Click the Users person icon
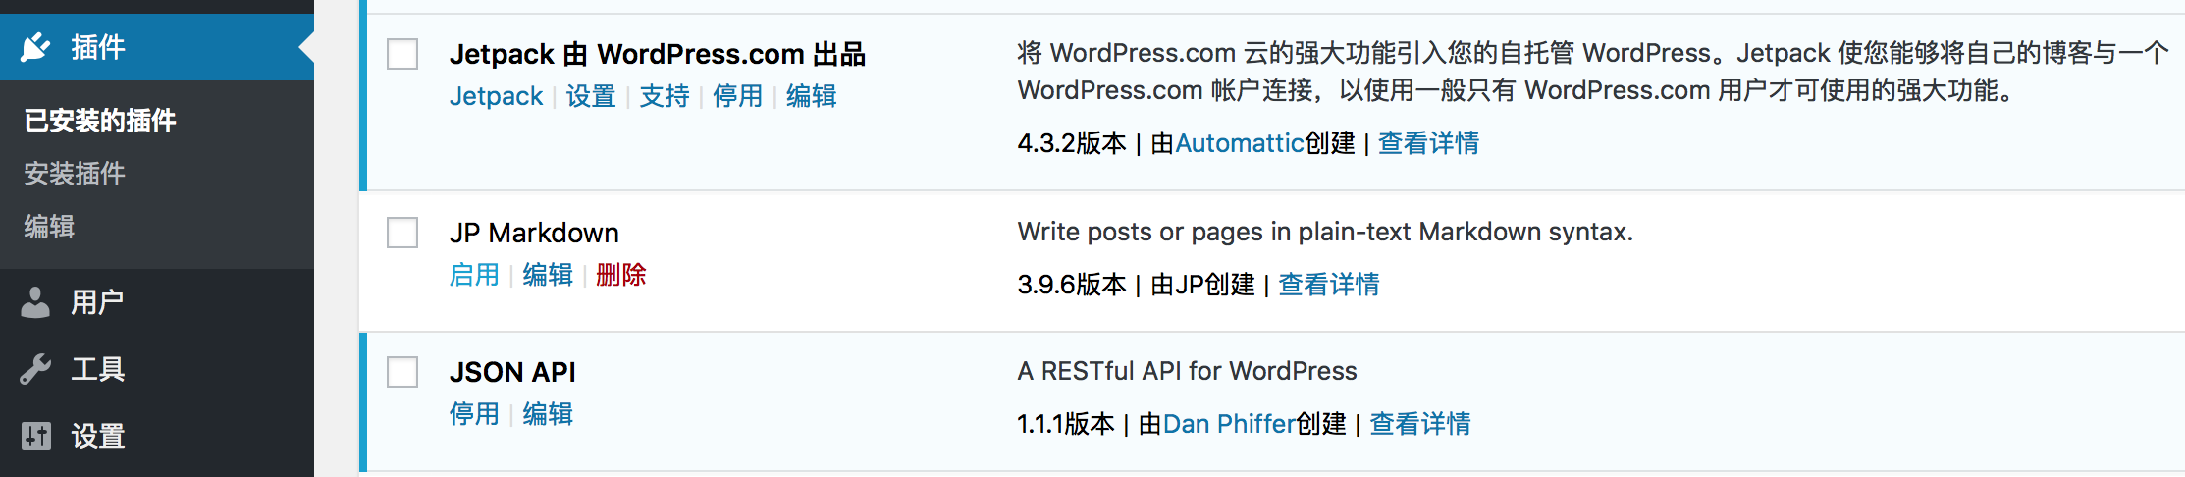Image resolution: width=2185 pixels, height=477 pixels. point(36,302)
